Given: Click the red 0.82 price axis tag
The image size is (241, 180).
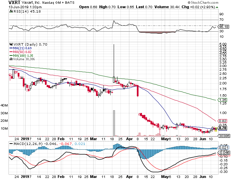Looking at the screenshot, I should 222,121.
